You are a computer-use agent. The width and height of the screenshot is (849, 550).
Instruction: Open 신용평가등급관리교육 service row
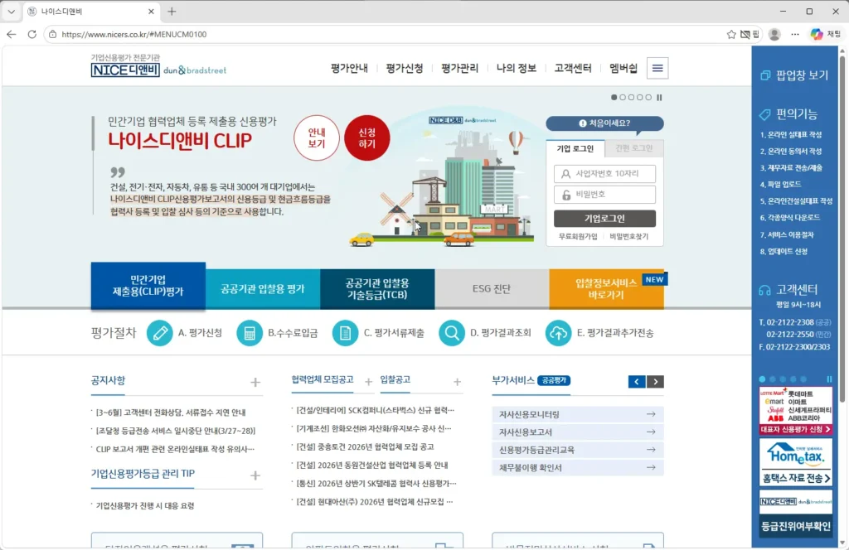coord(578,450)
